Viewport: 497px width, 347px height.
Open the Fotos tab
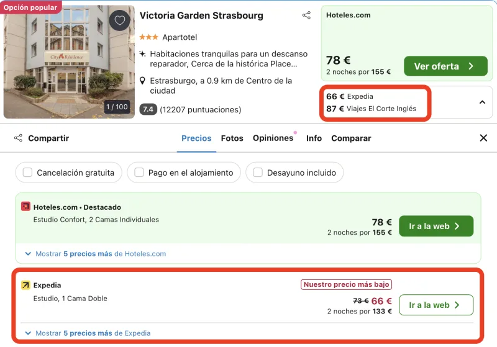[x=232, y=138]
